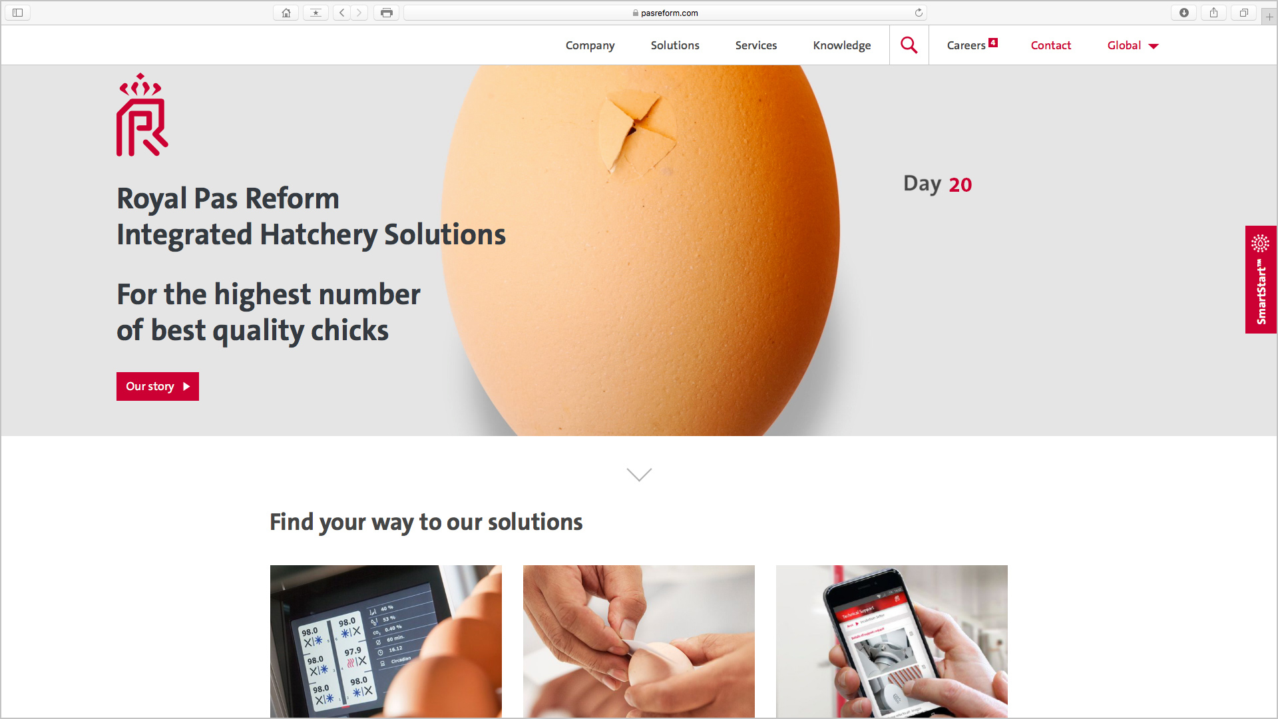Open the SmartStart side tab
Viewport: 1278px width, 719px height.
click(1261, 280)
